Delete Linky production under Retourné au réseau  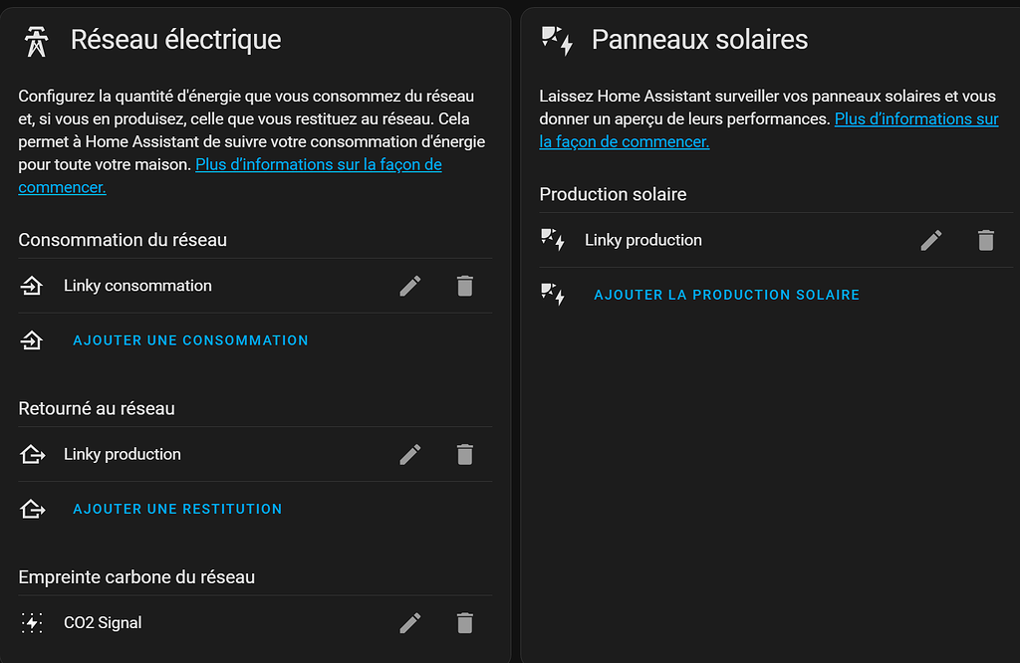pos(464,454)
